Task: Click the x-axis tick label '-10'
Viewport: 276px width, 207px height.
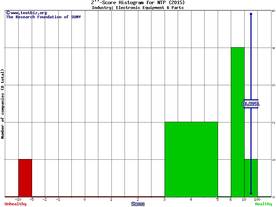Action: coord(18,199)
